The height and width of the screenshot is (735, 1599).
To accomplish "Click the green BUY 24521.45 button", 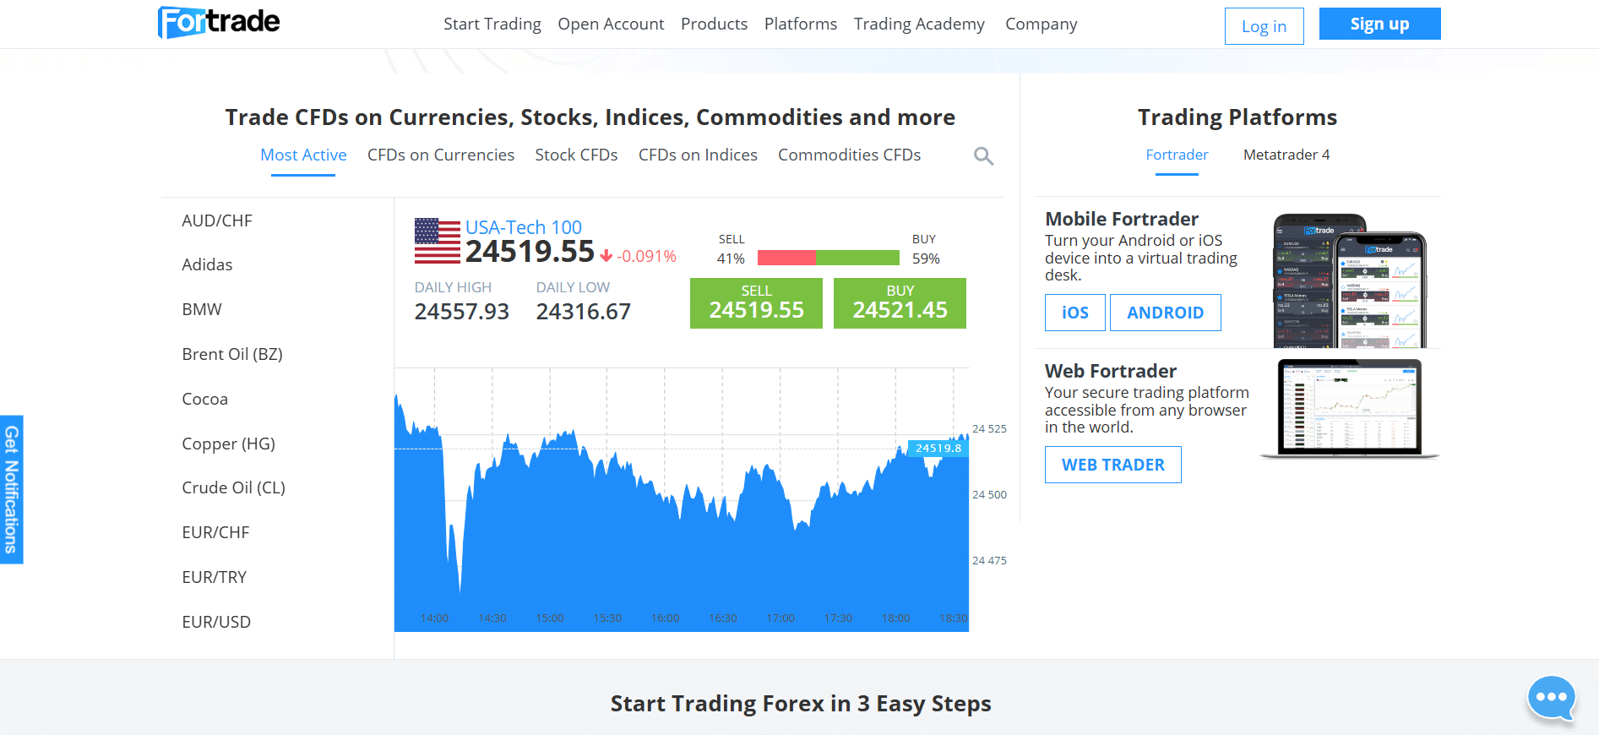I will click(900, 303).
